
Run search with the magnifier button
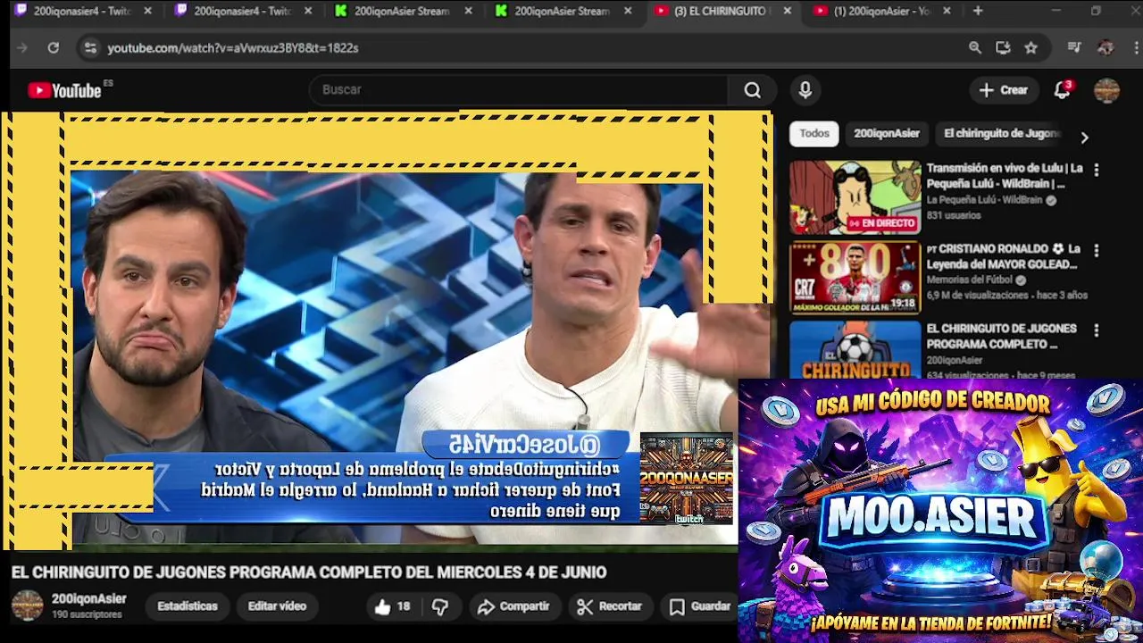(753, 90)
